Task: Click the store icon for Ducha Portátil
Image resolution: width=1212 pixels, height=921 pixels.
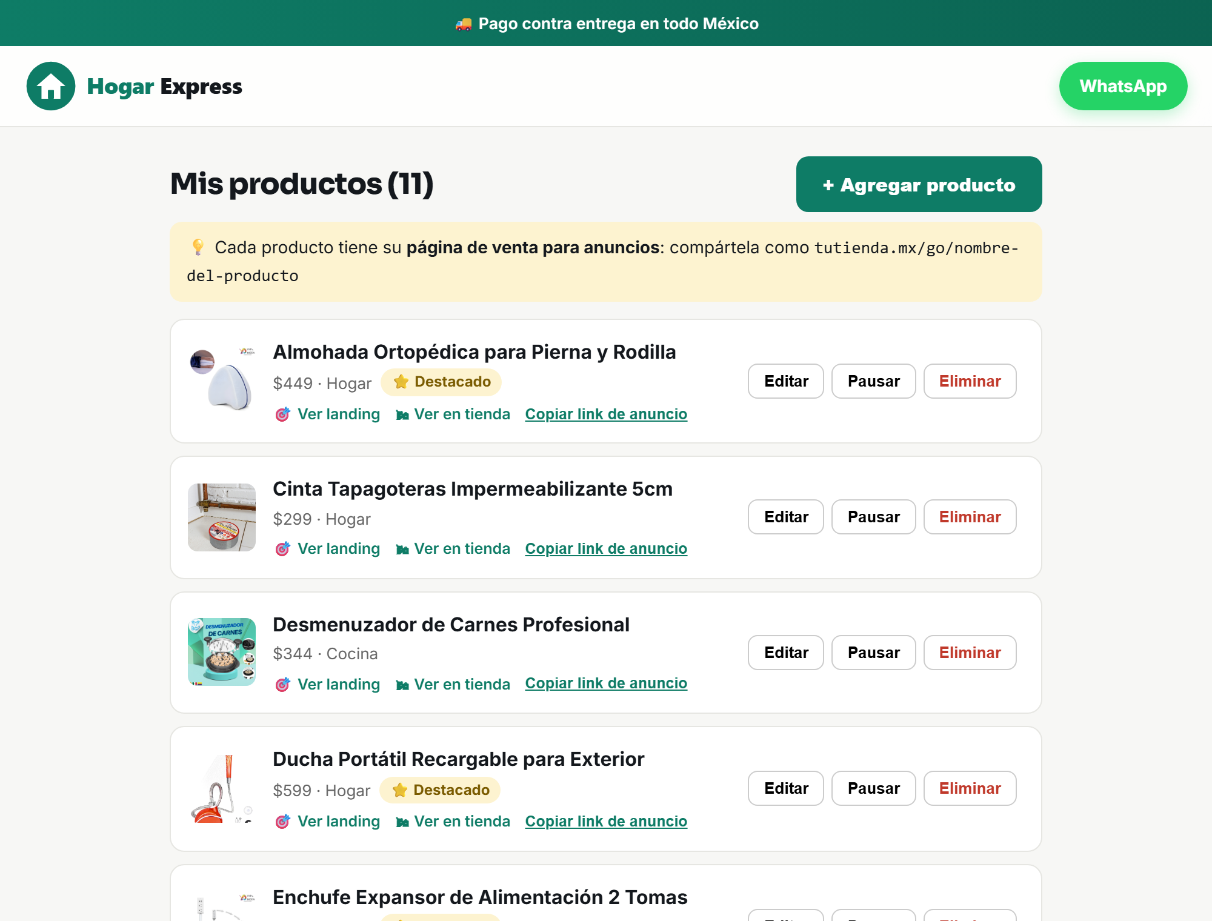Action: [x=402, y=822]
